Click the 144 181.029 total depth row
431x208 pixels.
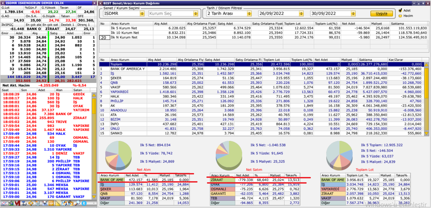pyautogui.click(x=48, y=77)
